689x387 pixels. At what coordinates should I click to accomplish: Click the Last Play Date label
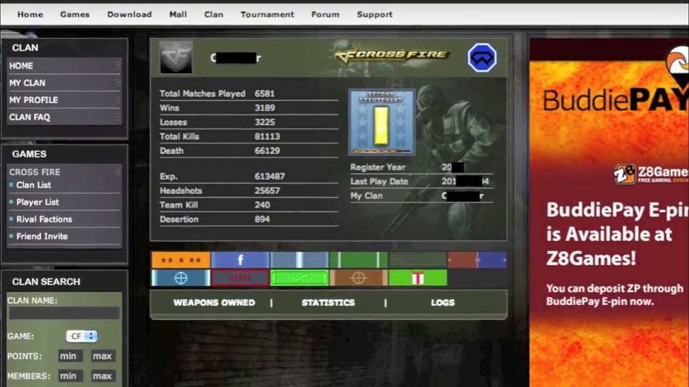click(x=379, y=182)
